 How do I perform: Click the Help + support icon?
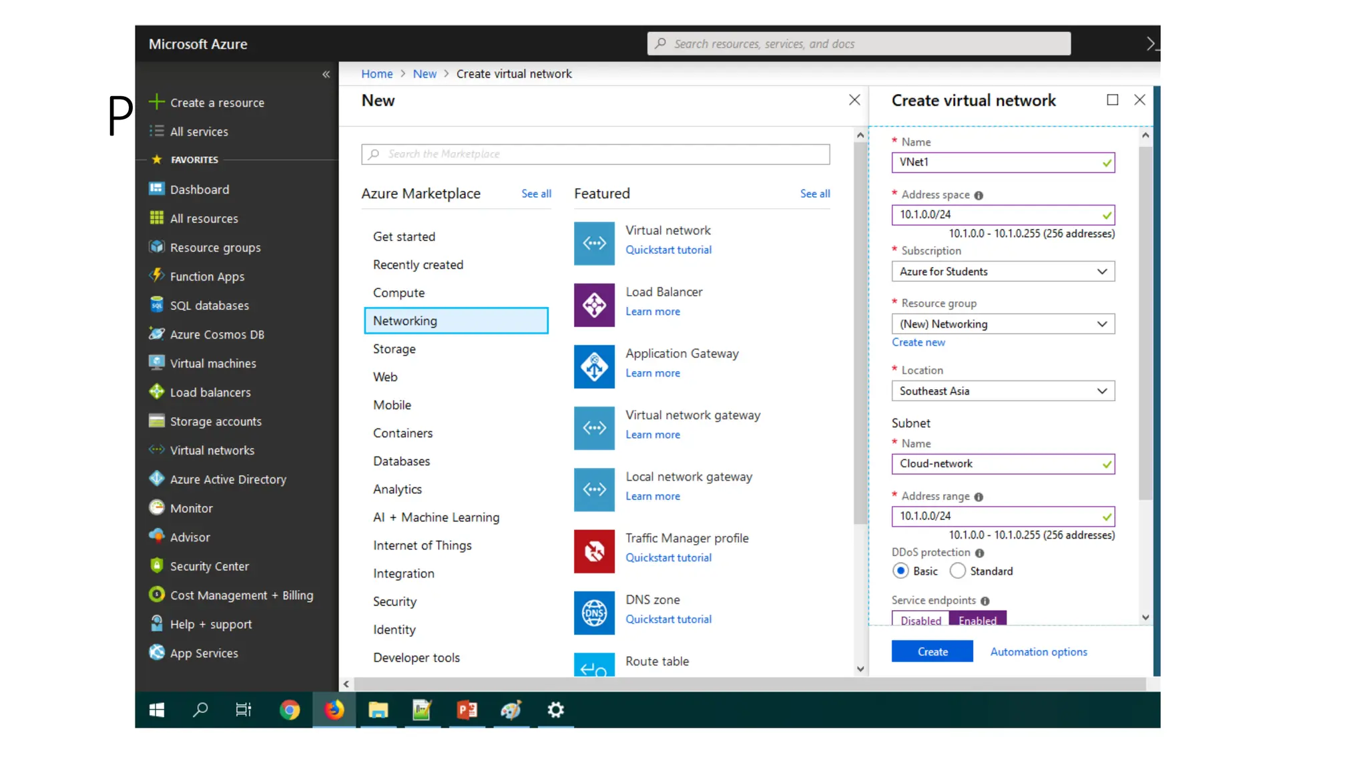click(x=156, y=623)
